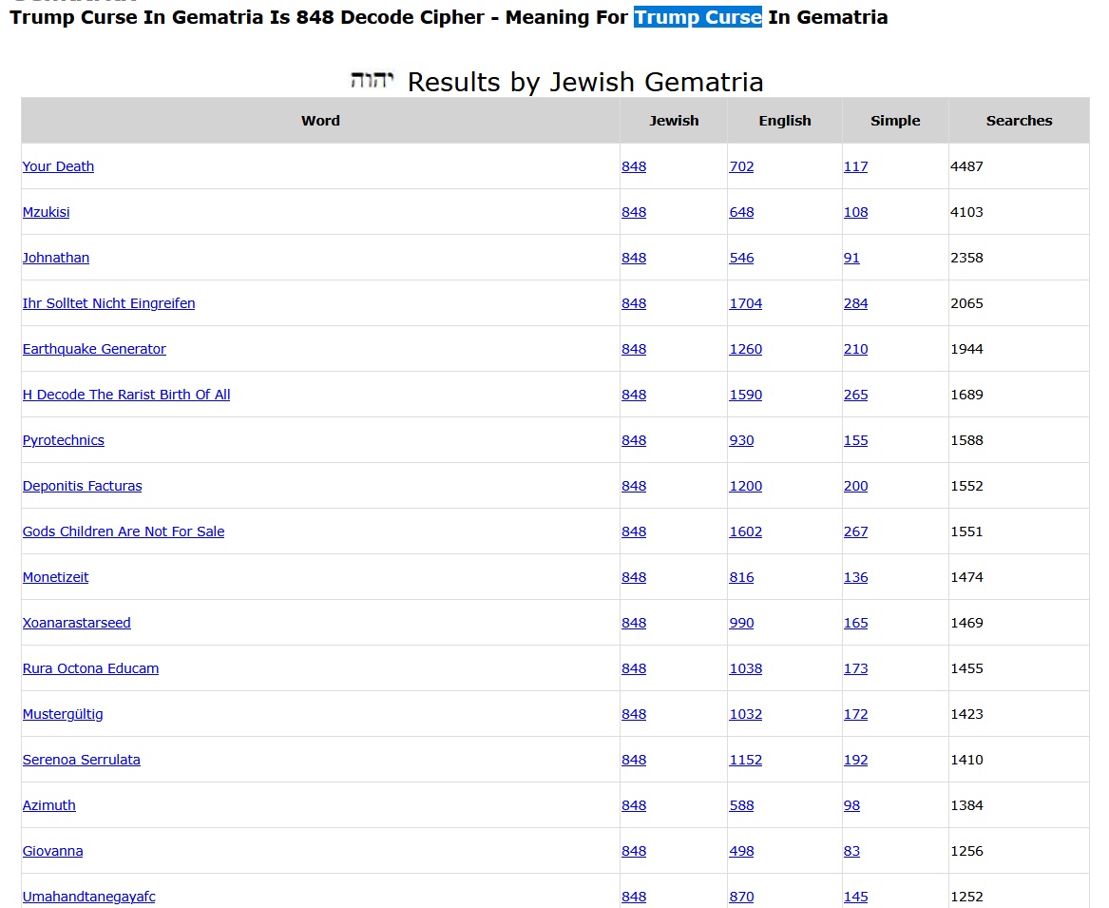
Task: Open 'H Decode The Rarist Birth Of All'
Action: (x=126, y=395)
